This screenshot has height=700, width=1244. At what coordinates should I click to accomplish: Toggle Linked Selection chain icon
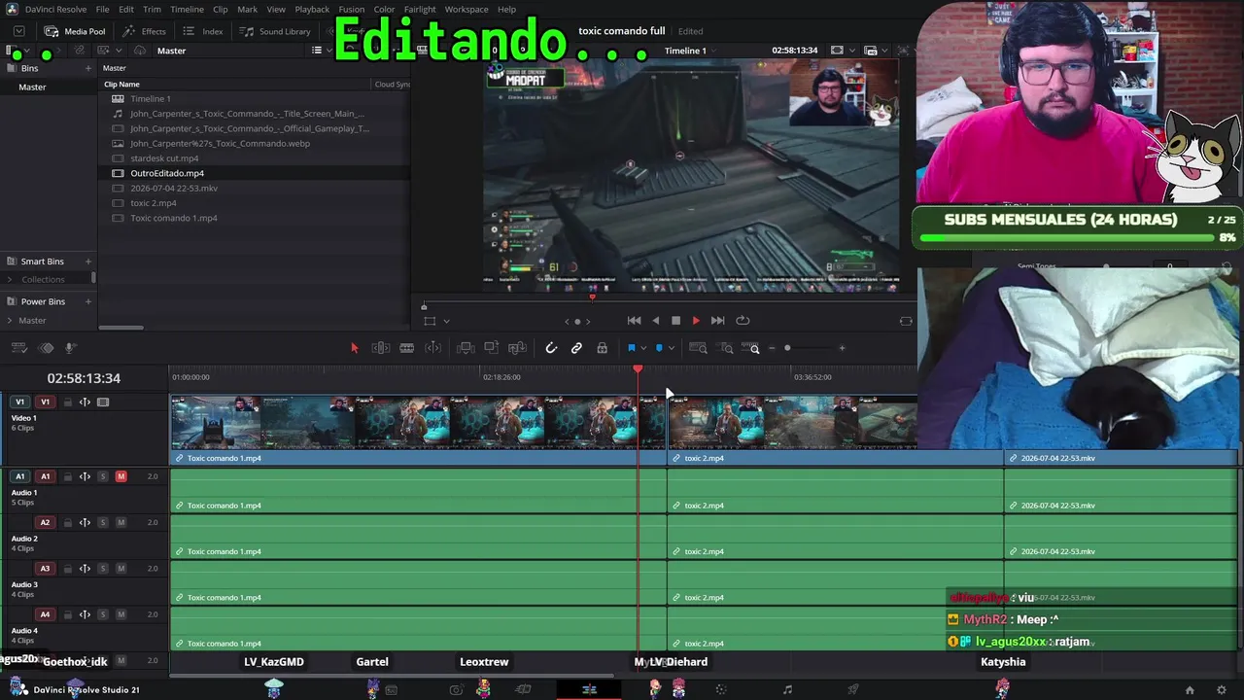click(x=576, y=348)
